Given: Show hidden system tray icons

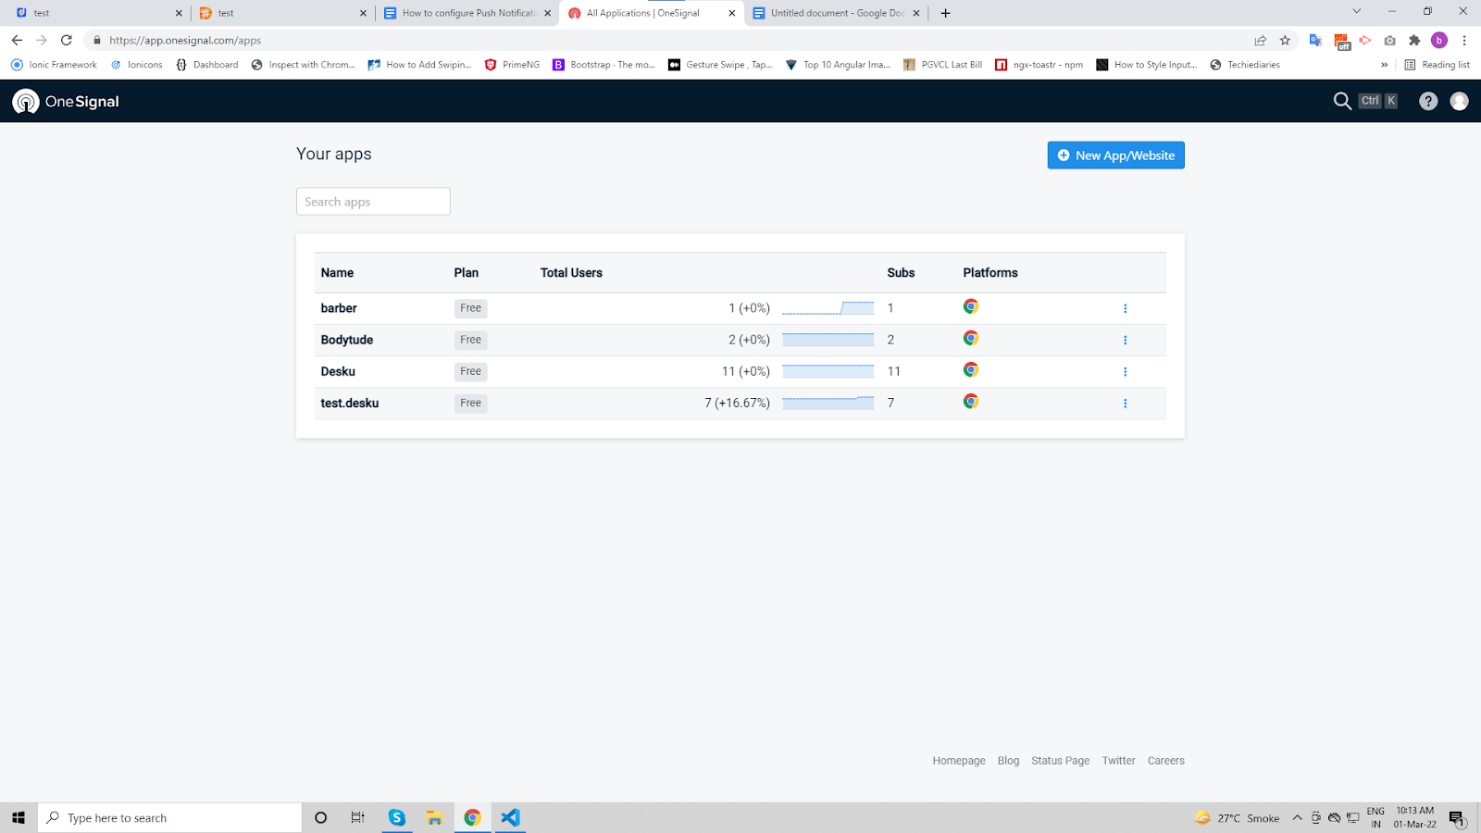Looking at the screenshot, I should tap(1297, 817).
